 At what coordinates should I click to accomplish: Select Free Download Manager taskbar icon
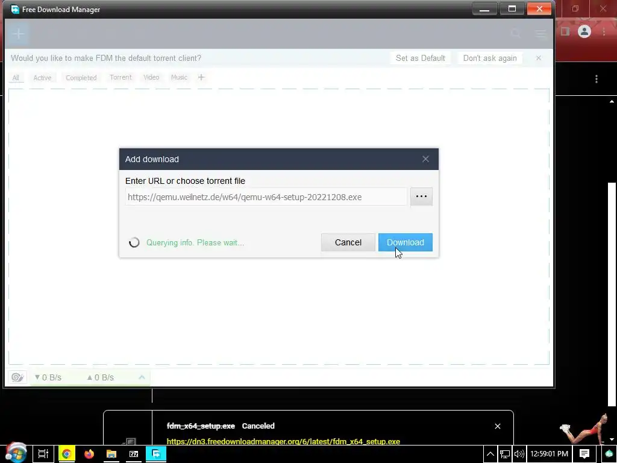point(156,454)
